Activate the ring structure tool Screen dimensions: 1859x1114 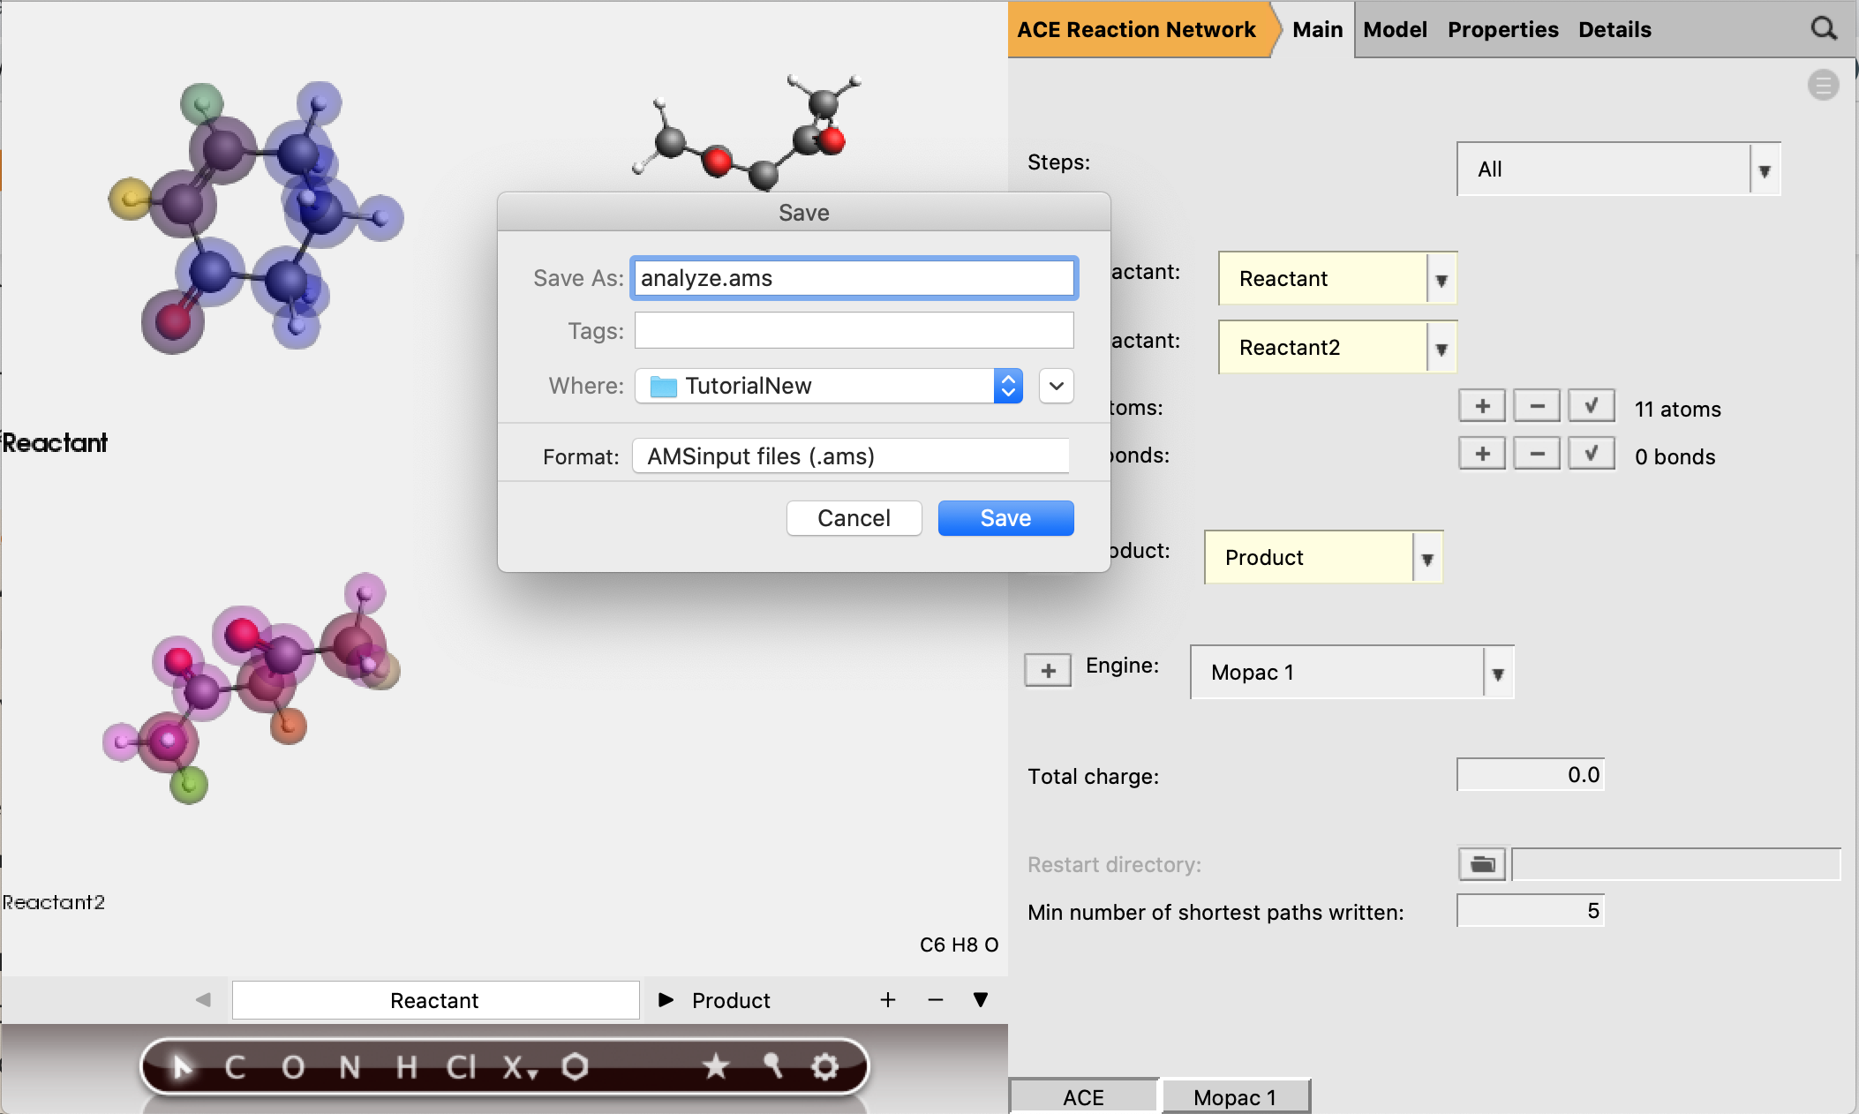pyautogui.click(x=576, y=1066)
